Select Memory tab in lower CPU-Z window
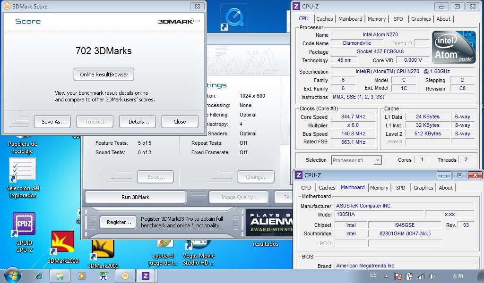The width and height of the screenshot is (484, 283). (379, 188)
